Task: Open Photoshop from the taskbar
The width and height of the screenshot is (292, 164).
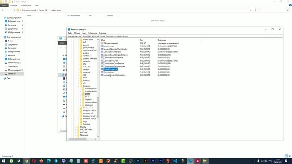Action: coord(138,161)
